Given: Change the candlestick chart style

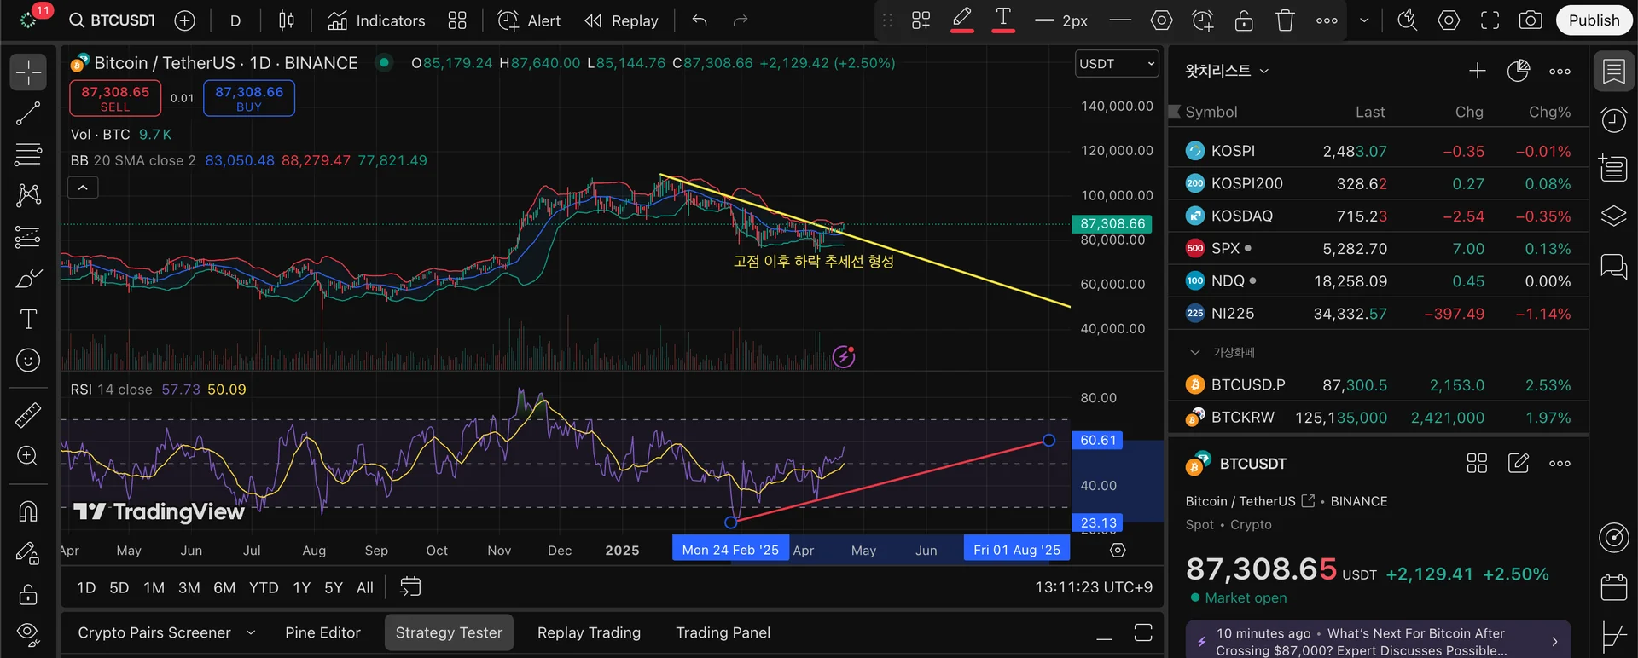Looking at the screenshot, I should [x=287, y=20].
